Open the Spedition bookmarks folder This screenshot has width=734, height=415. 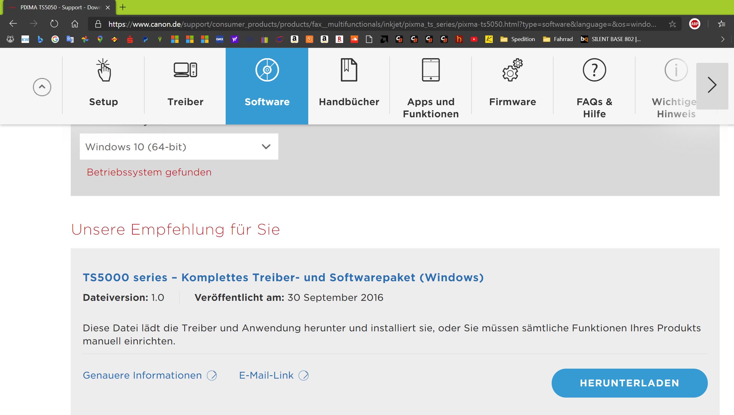(x=518, y=39)
